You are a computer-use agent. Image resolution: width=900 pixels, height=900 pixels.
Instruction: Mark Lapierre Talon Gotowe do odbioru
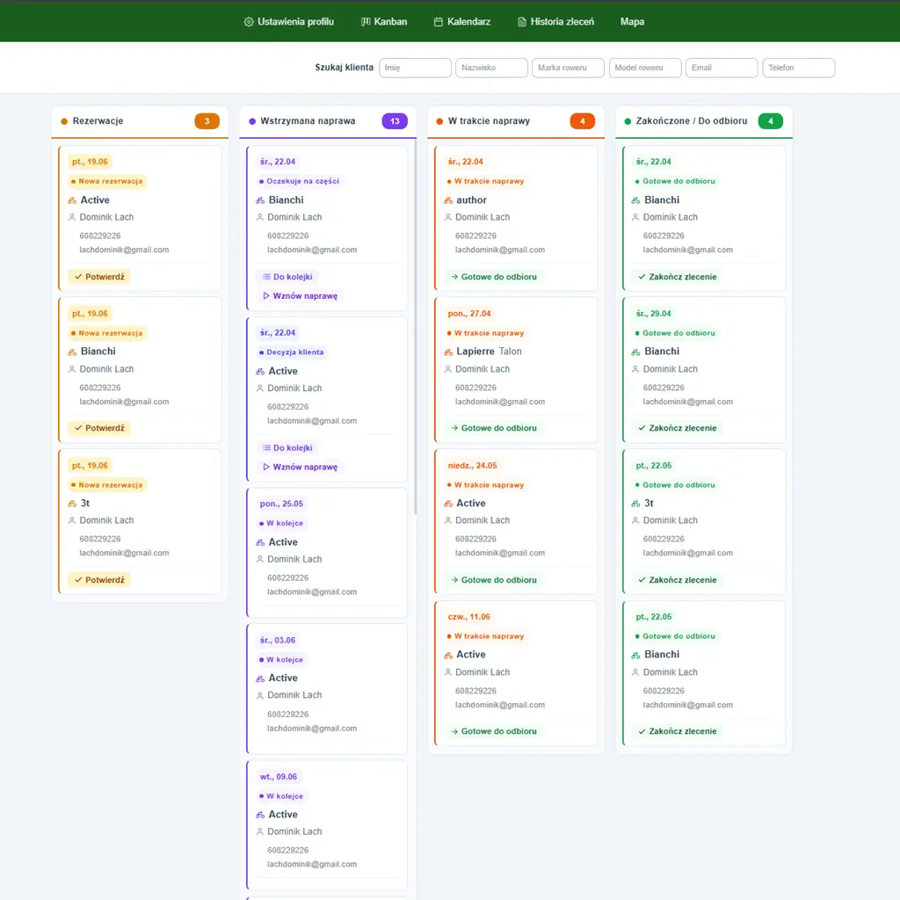point(494,428)
